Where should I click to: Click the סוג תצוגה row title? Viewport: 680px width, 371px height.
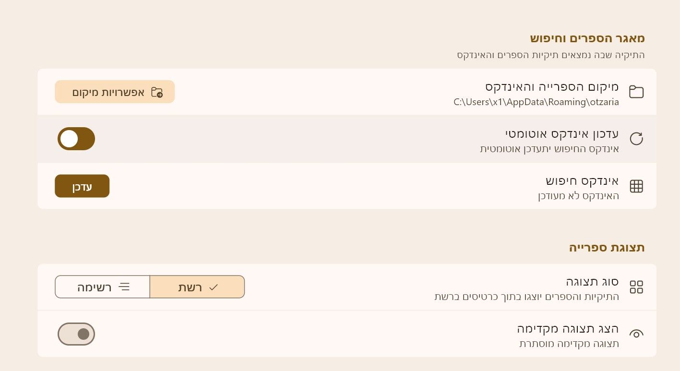[x=592, y=281]
